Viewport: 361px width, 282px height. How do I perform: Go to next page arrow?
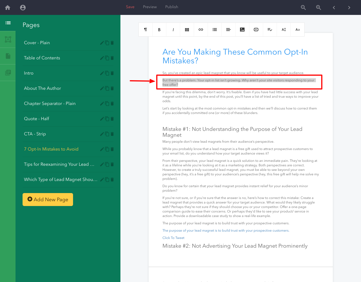pyautogui.click(x=349, y=8)
